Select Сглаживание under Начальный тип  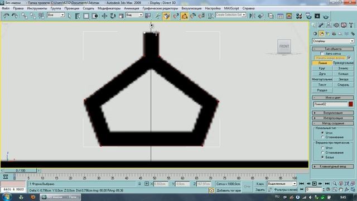click(322, 137)
